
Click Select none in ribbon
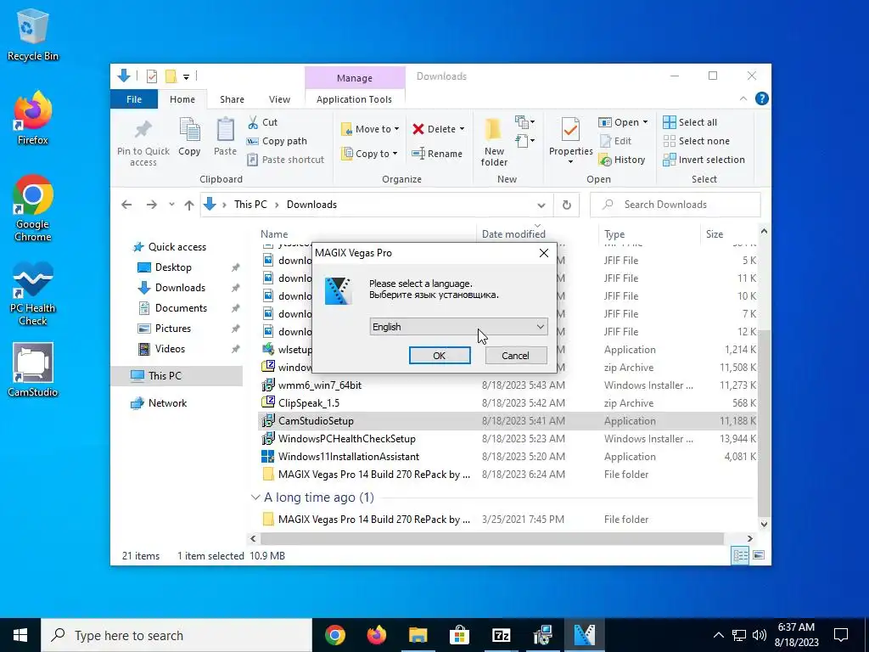coord(697,141)
